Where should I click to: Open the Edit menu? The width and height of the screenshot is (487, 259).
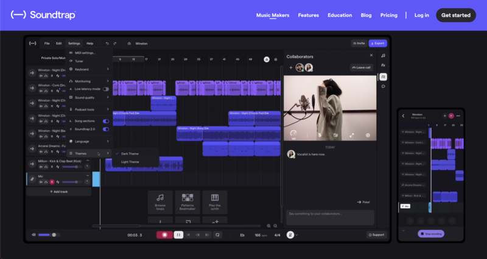pyautogui.click(x=58, y=43)
